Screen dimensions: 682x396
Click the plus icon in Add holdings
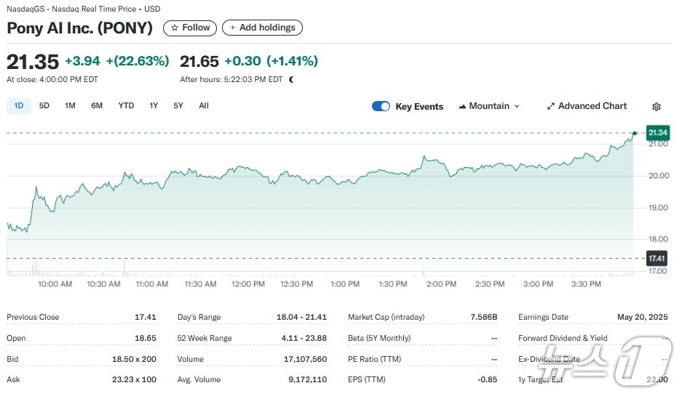(233, 28)
